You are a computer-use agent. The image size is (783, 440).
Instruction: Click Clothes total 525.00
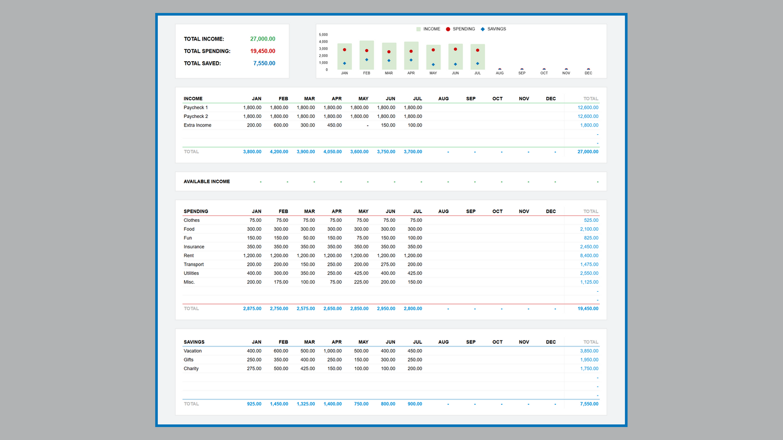(591, 220)
